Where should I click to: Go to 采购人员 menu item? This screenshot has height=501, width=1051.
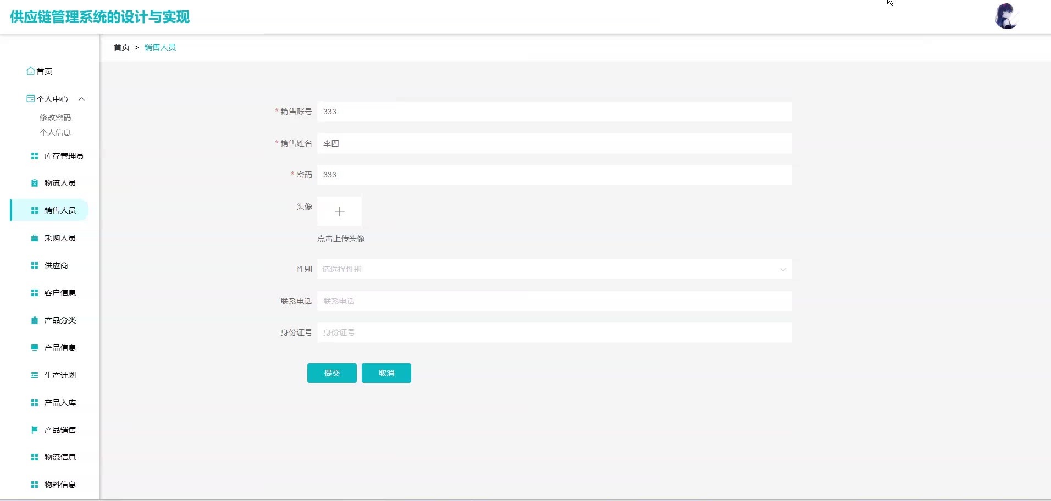[x=60, y=238]
